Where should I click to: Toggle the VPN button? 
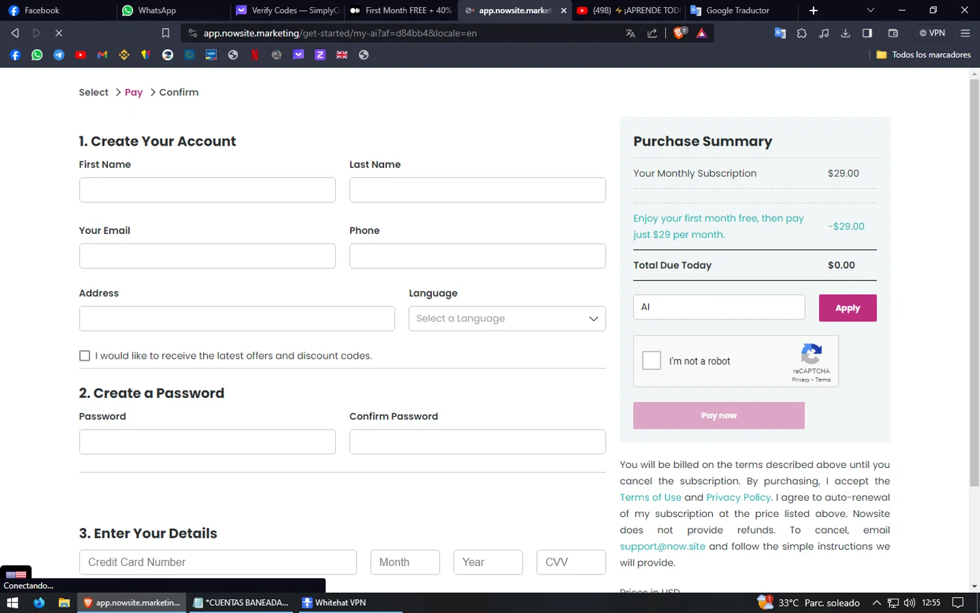(932, 33)
